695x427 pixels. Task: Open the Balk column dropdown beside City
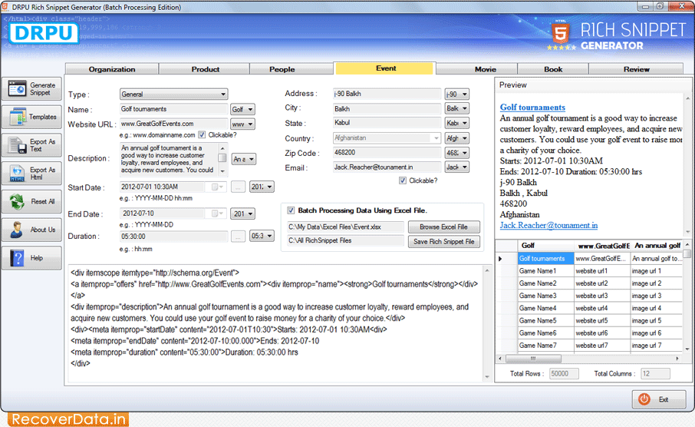click(x=457, y=109)
